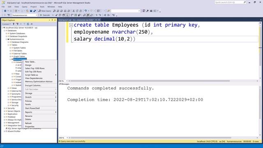Close the SQLQuery1.sql tab
The height and width of the screenshot is (148, 263).
pyautogui.click(x=99, y=20)
